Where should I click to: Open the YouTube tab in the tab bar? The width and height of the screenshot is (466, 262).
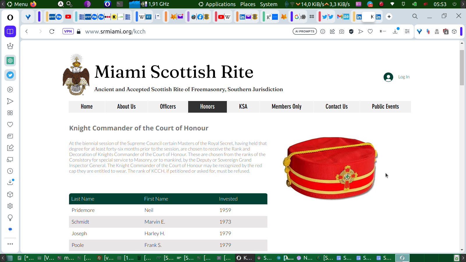pyautogui.click(x=68, y=17)
